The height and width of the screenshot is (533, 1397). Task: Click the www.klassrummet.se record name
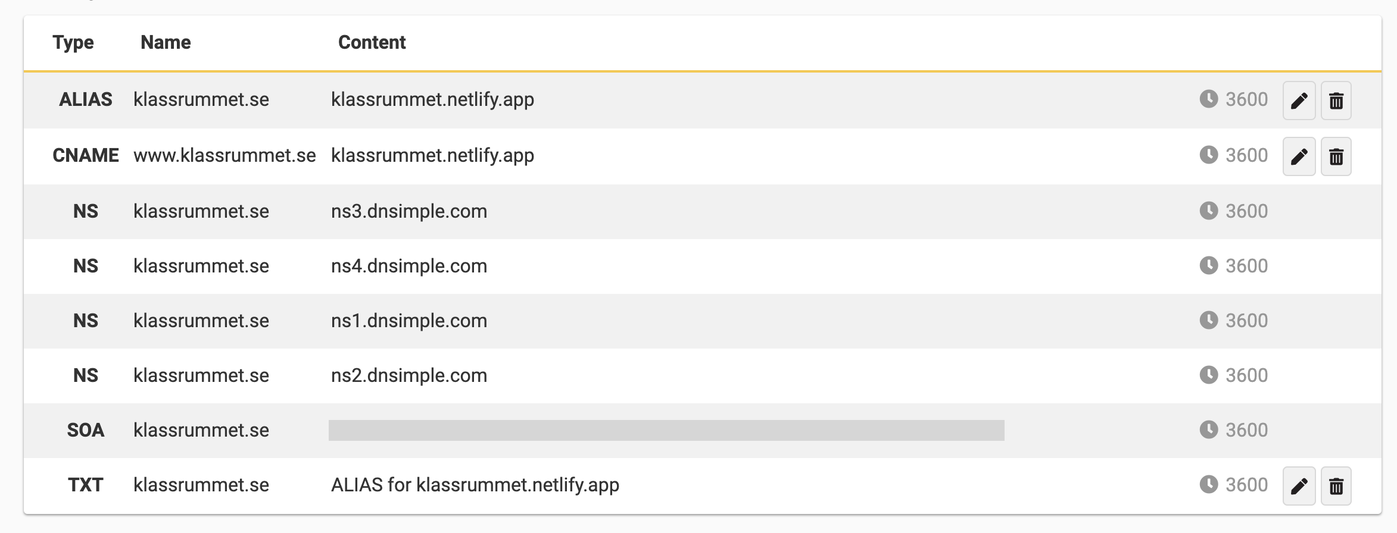(224, 155)
